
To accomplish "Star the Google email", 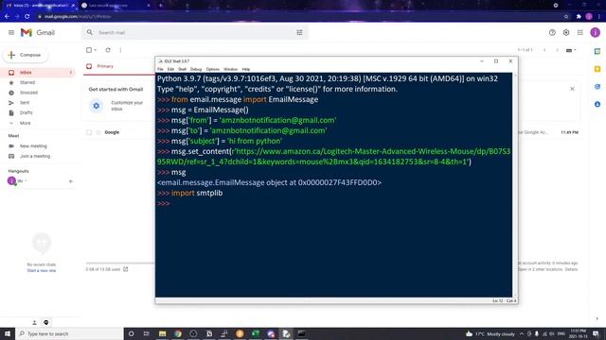I will pos(98,132).
